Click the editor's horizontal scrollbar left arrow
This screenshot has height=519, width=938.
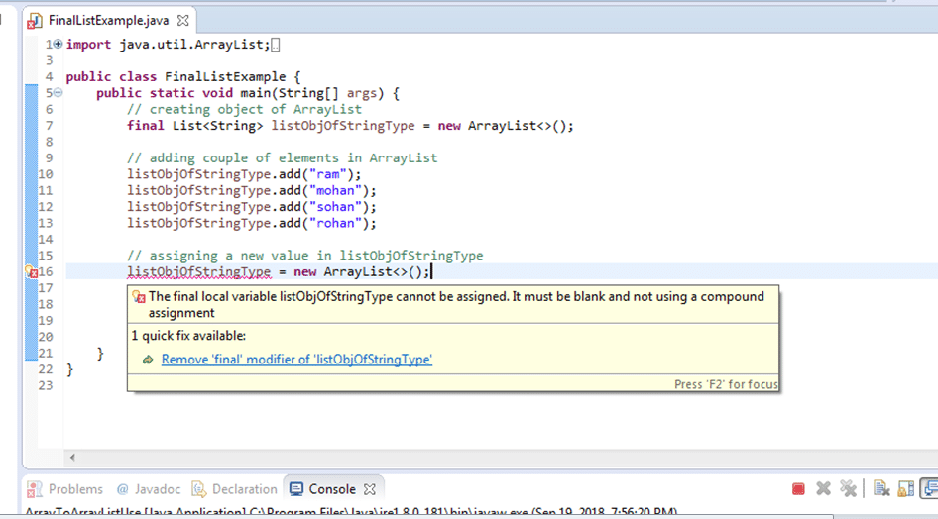(70, 457)
